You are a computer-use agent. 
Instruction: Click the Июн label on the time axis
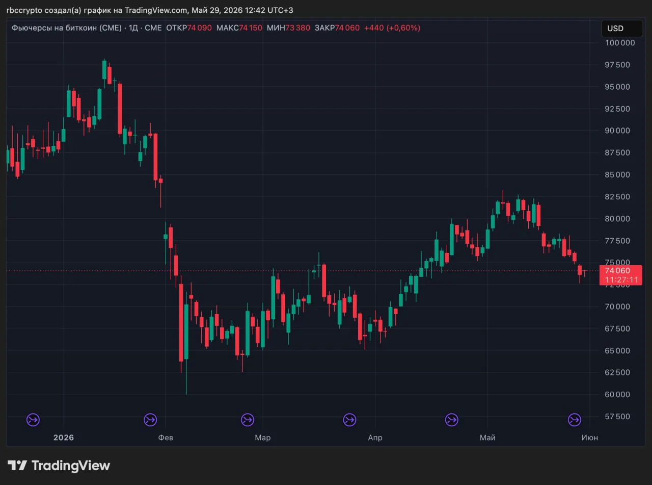(590, 438)
